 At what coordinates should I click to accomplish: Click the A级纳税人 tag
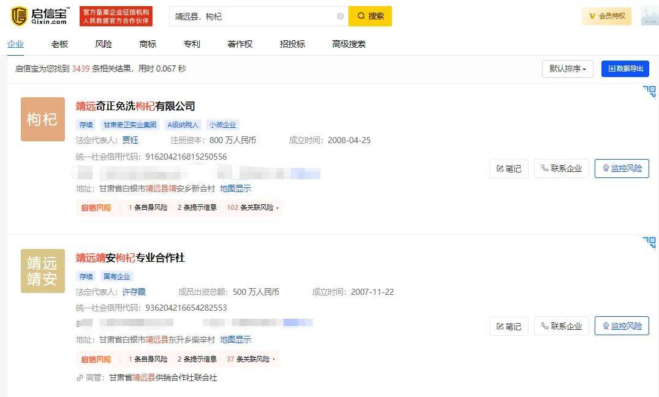click(x=183, y=125)
